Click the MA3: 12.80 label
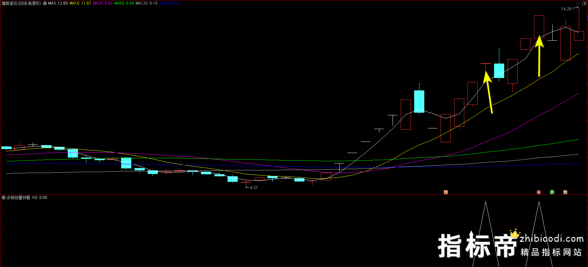 point(58,3)
